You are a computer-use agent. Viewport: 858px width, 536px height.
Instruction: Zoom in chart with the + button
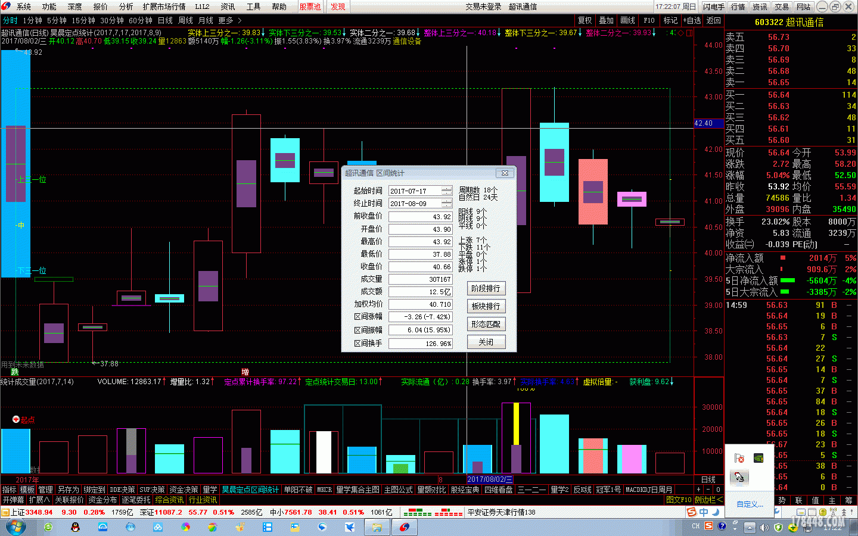point(699,490)
